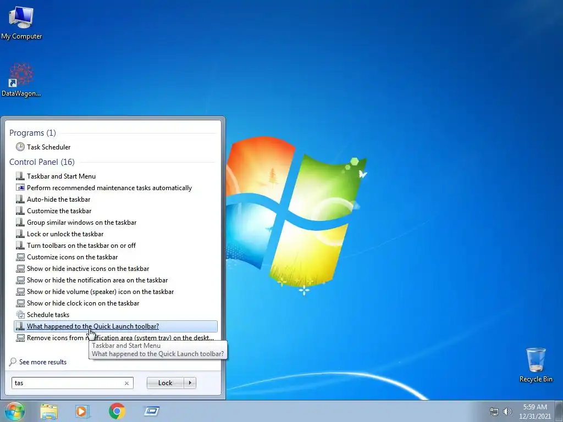Click icon beside Customize the taskbar

click(20, 210)
